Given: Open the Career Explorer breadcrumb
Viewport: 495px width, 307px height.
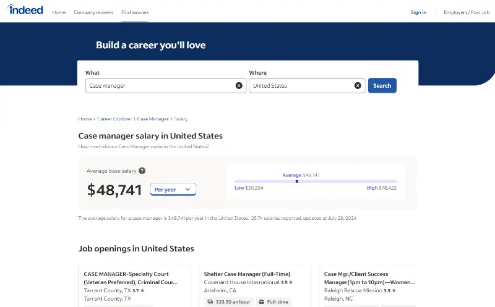Looking at the screenshot, I should [x=114, y=119].
